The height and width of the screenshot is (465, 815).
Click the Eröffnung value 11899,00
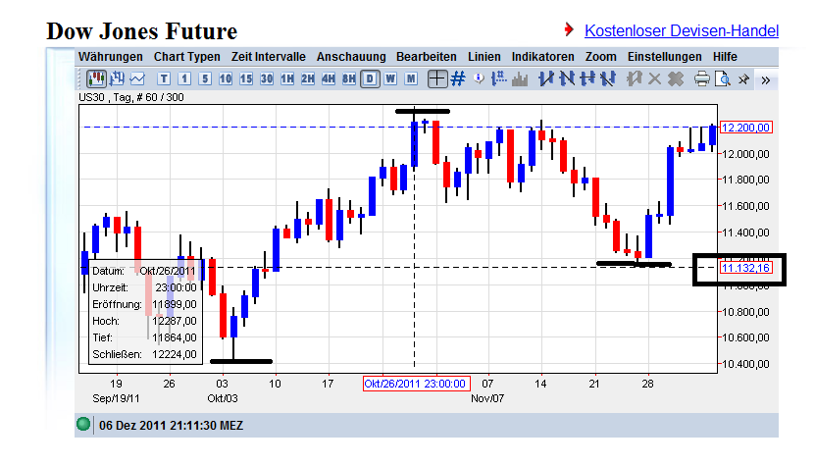[175, 304]
